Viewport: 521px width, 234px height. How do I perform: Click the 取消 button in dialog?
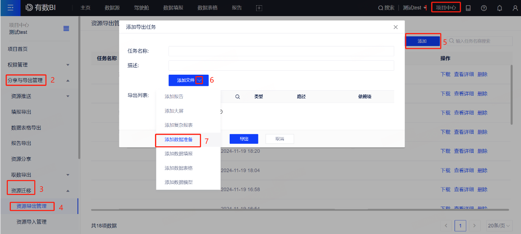[279, 139]
